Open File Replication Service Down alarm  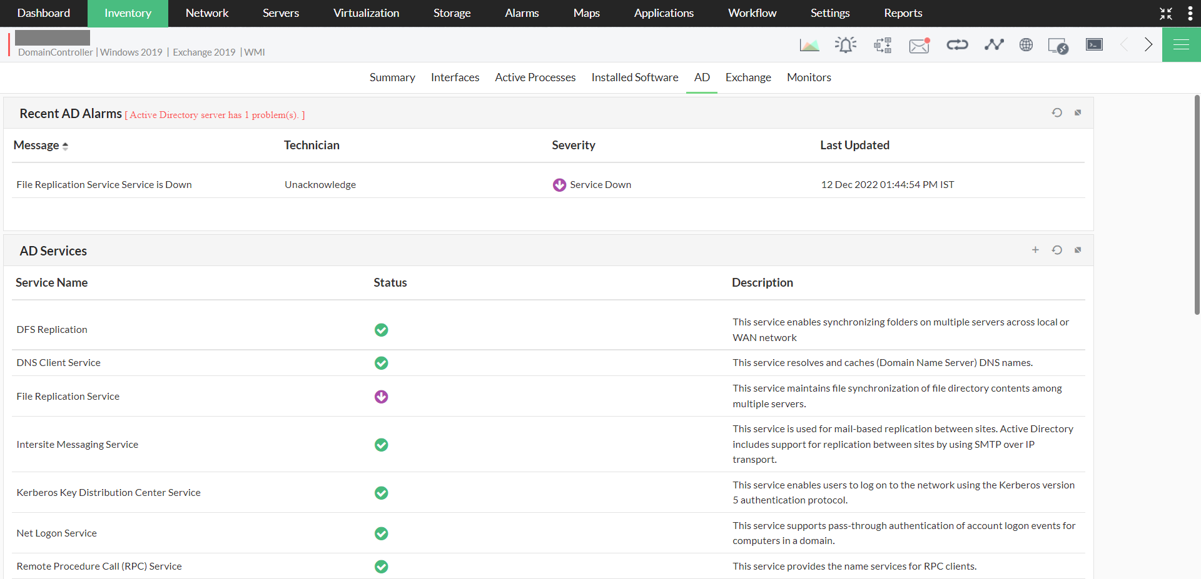click(104, 185)
